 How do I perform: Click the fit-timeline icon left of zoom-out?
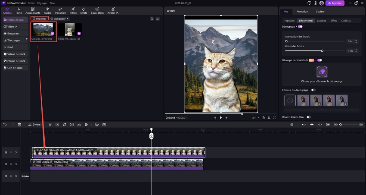(328, 125)
